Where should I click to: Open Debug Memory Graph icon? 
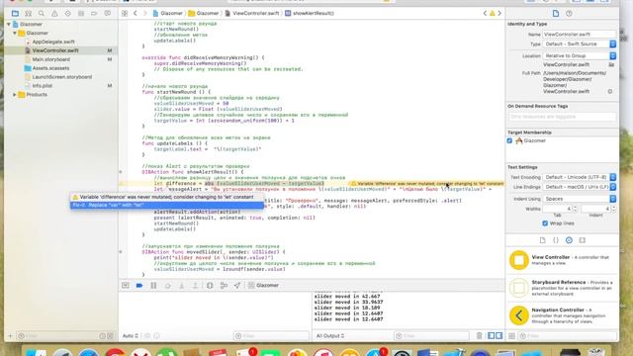pos(224,286)
